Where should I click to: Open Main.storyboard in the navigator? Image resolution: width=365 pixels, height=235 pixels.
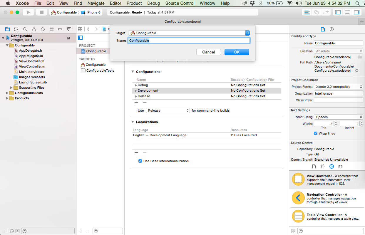pos(32,72)
